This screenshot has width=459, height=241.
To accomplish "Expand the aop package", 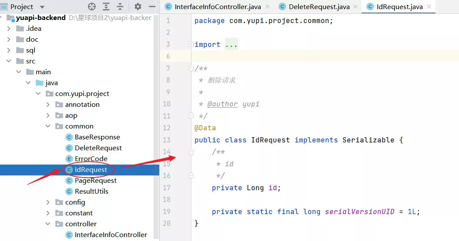I will (x=48, y=116).
